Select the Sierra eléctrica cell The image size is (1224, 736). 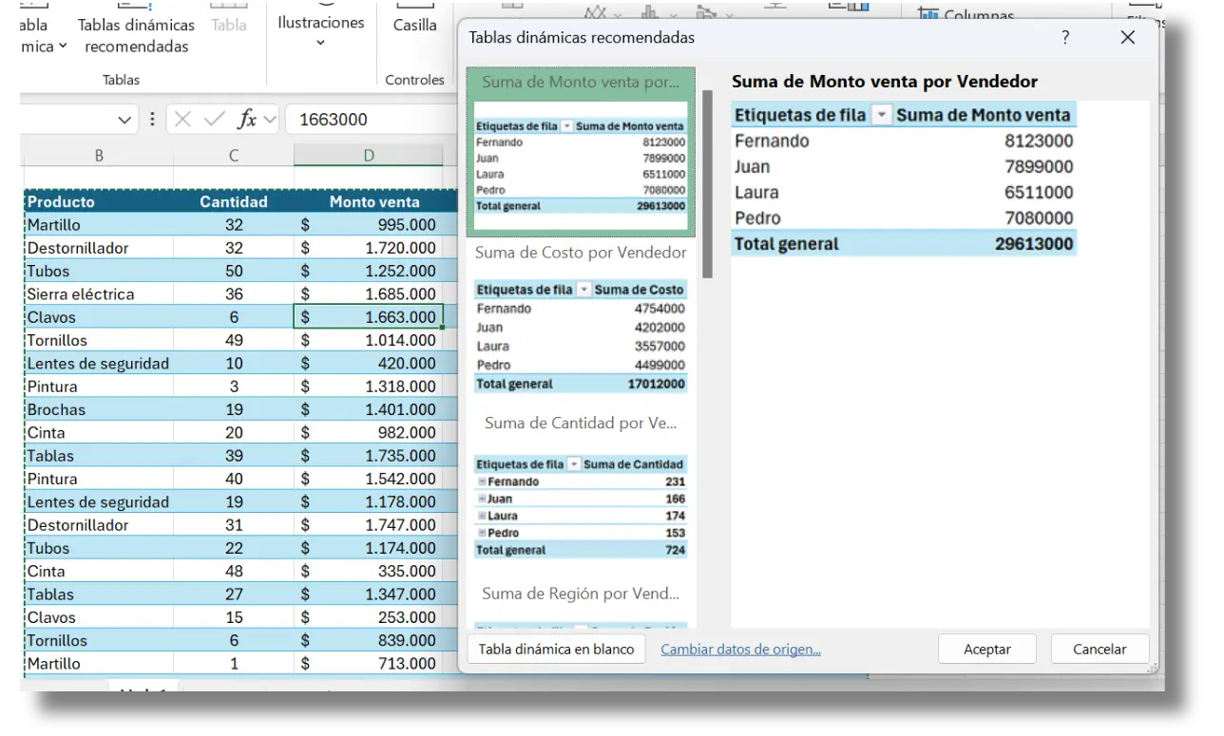(99, 294)
